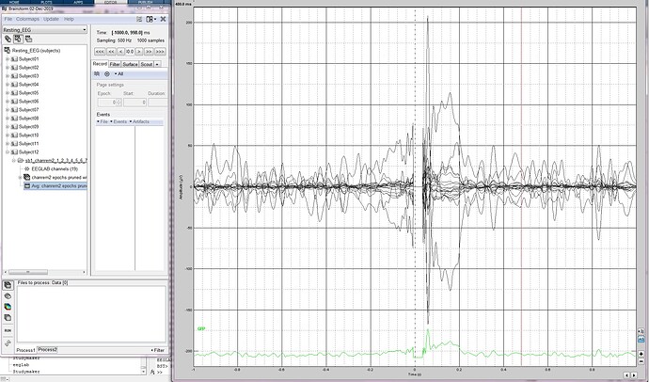Jump far backward with the <<< button
This screenshot has width=649, height=382.
coord(100,52)
